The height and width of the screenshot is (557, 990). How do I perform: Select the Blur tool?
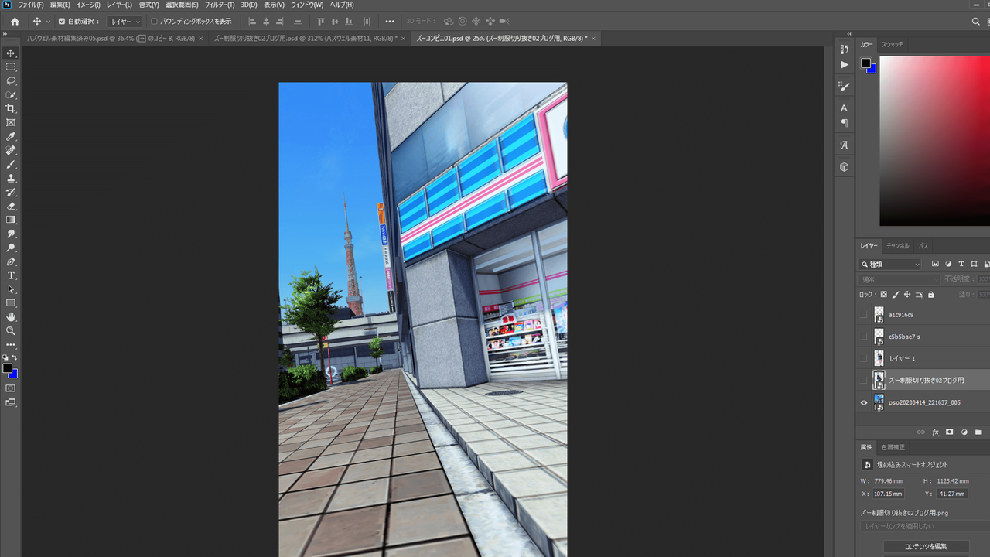point(11,234)
